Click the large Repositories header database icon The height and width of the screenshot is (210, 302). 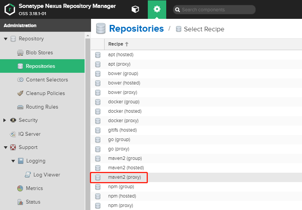point(101,29)
